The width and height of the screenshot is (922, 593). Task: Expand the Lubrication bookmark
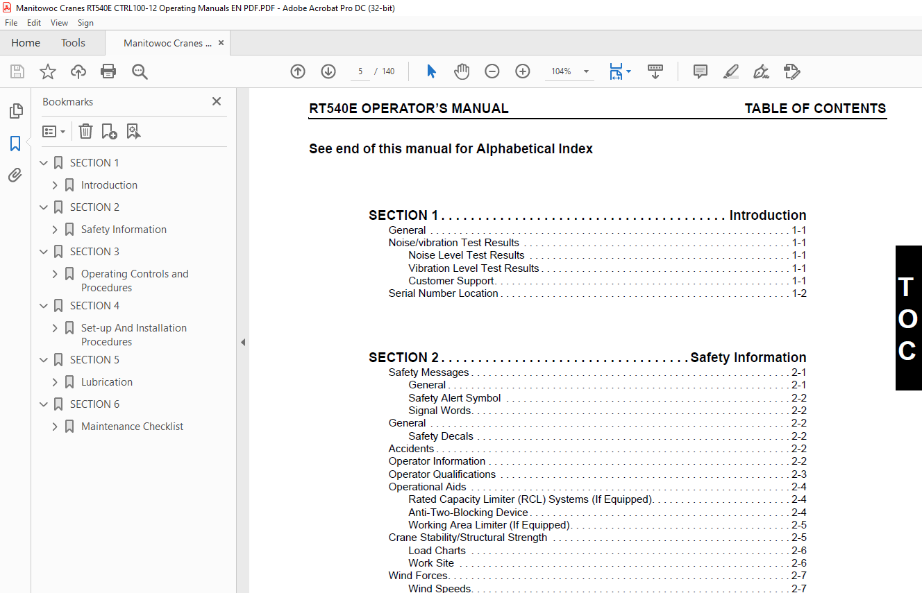(55, 382)
